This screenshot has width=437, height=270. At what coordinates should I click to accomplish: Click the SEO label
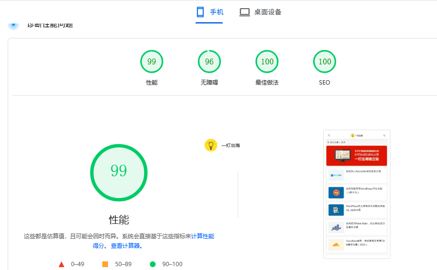click(x=325, y=82)
